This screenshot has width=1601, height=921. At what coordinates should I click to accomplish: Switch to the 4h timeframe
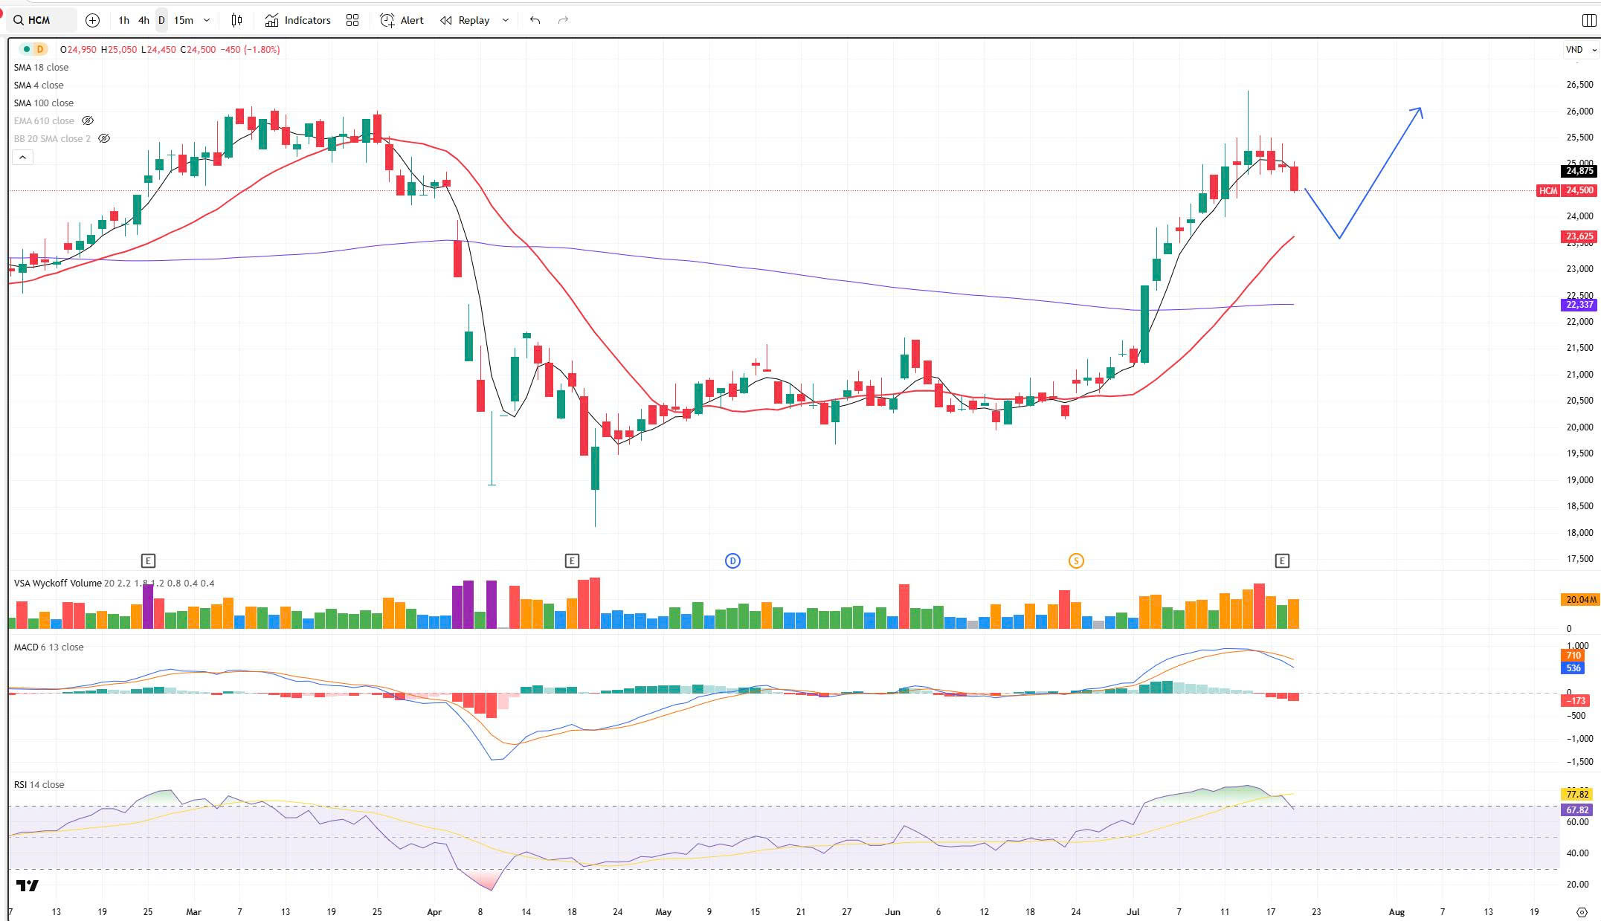tap(144, 20)
